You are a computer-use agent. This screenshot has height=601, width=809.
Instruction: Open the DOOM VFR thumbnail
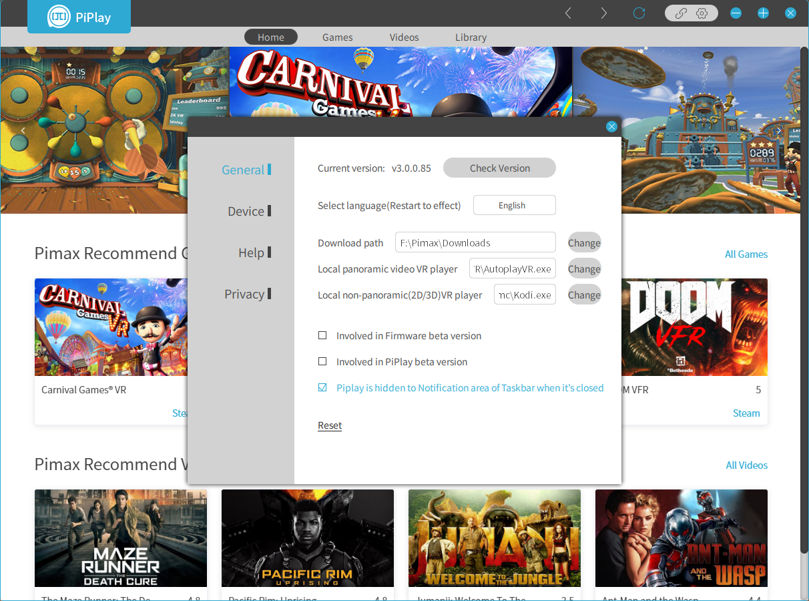pyautogui.click(x=694, y=327)
